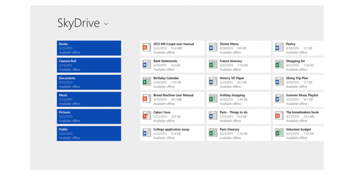Click the Excel icon of Volunteer budget
The width and height of the screenshot is (354, 176).
pos(279,132)
